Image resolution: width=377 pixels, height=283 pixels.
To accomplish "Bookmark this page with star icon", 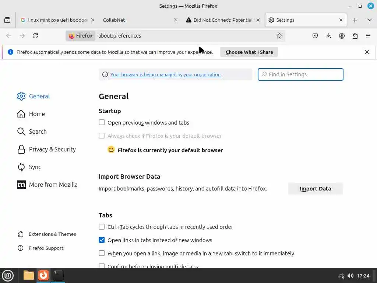I will [x=279, y=36].
